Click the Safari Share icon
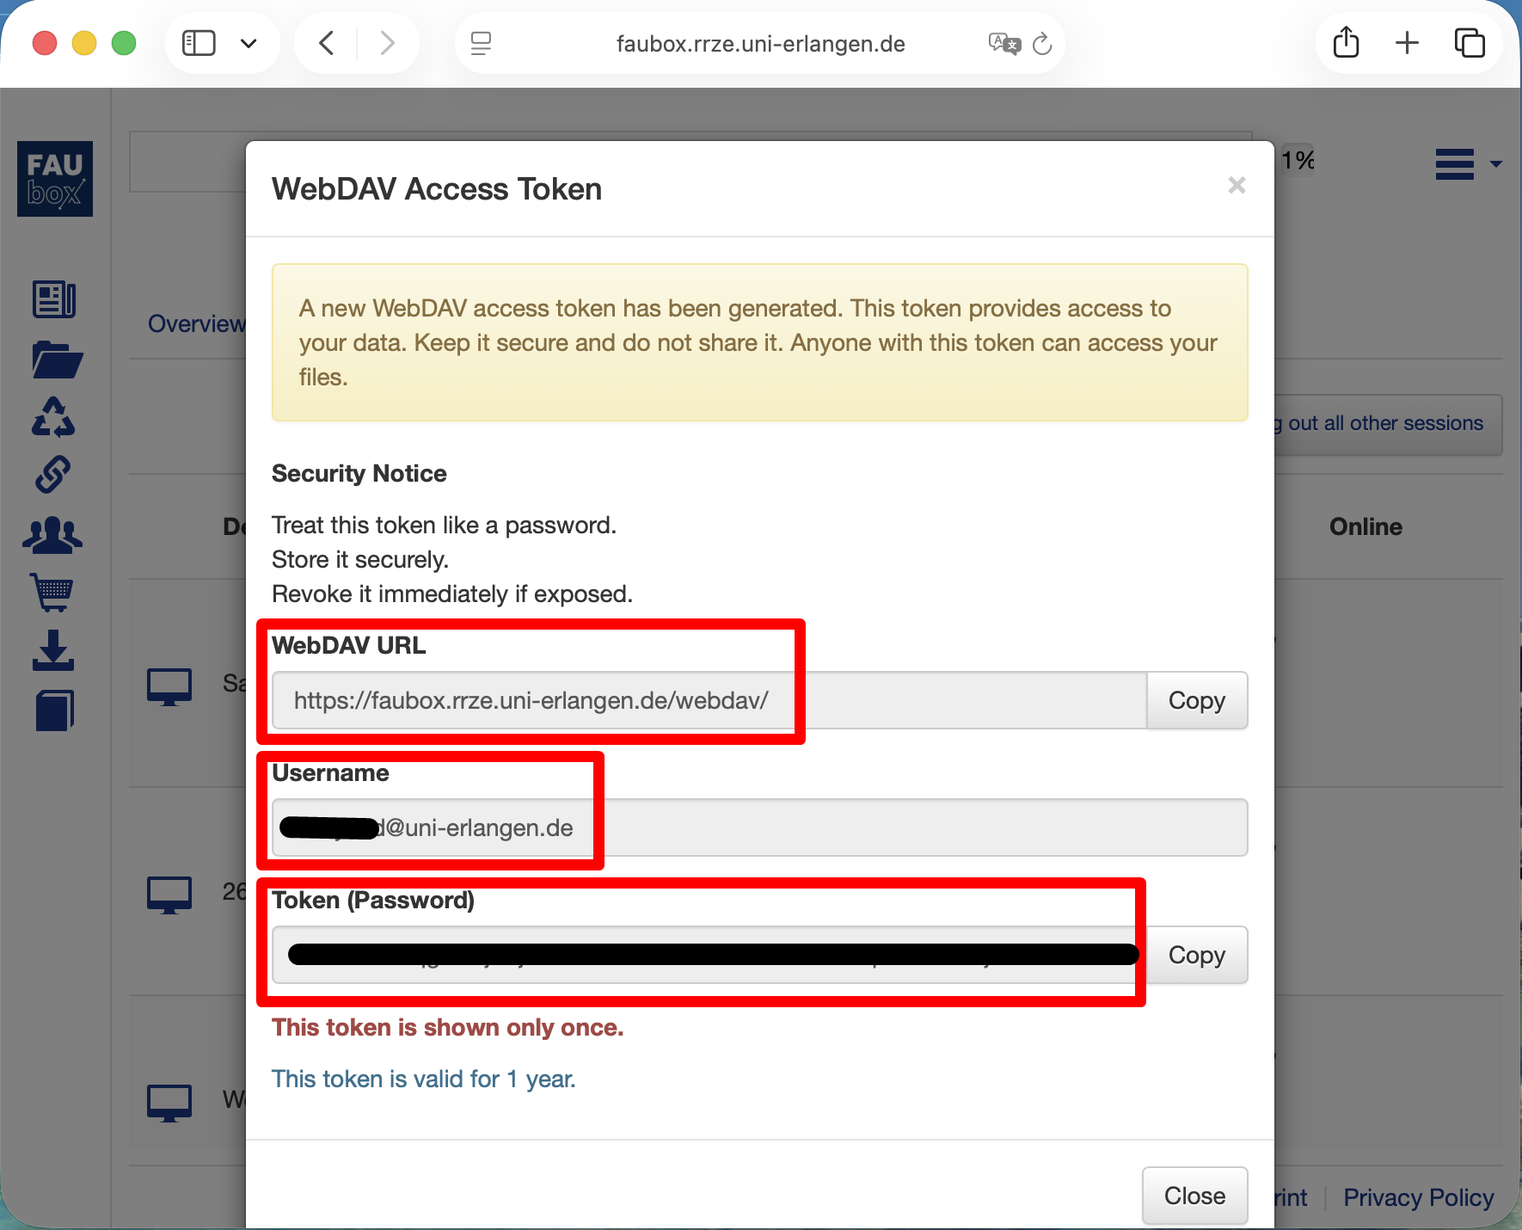 click(x=1346, y=42)
